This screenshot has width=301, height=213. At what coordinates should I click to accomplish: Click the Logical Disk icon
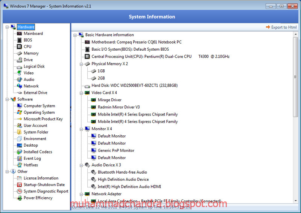coord(20,67)
